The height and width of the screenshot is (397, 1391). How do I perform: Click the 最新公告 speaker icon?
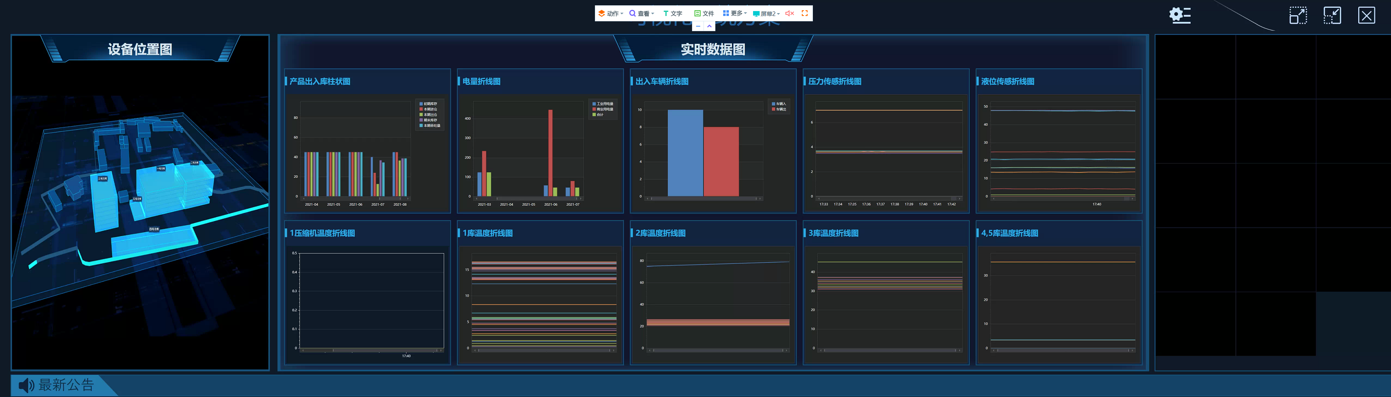(x=26, y=385)
